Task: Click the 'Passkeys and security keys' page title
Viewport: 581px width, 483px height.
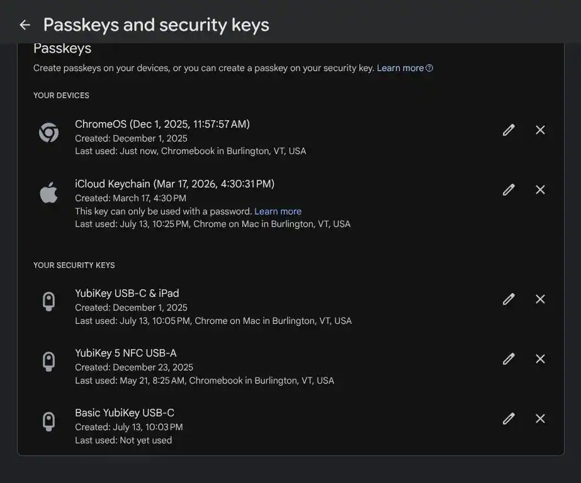Action: pyautogui.click(x=156, y=25)
